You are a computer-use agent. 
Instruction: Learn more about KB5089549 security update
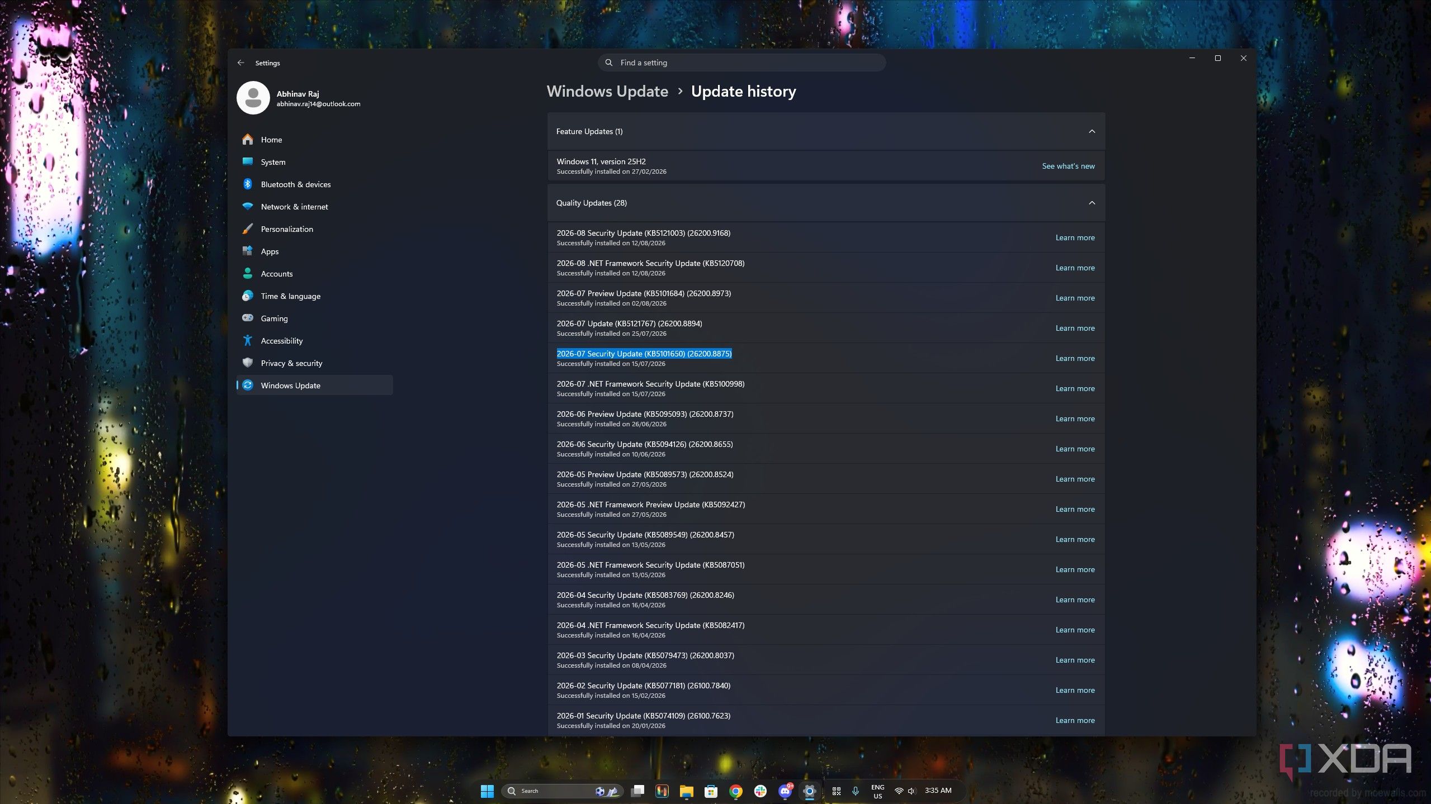1075,539
